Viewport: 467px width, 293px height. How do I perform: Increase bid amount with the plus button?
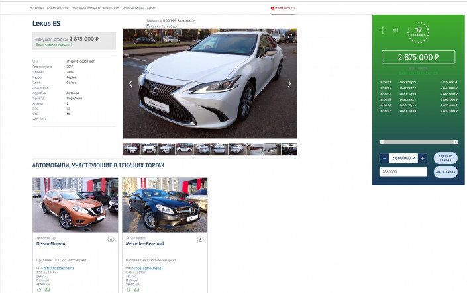pos(422,158)
